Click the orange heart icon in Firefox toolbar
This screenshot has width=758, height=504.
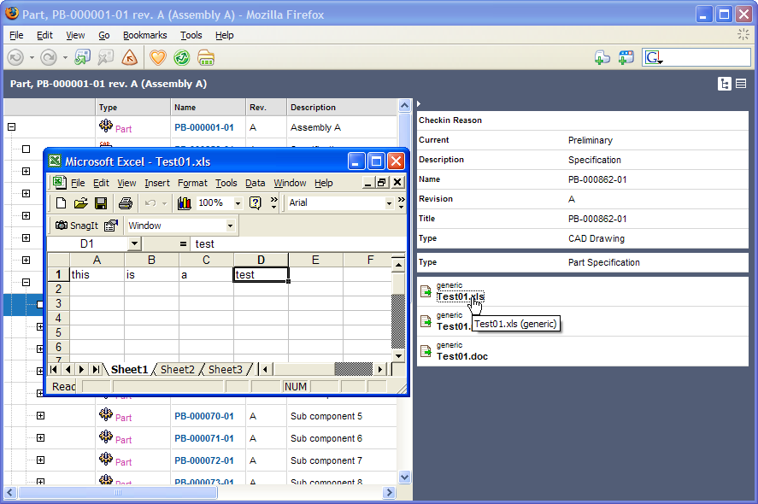(157, 57)
